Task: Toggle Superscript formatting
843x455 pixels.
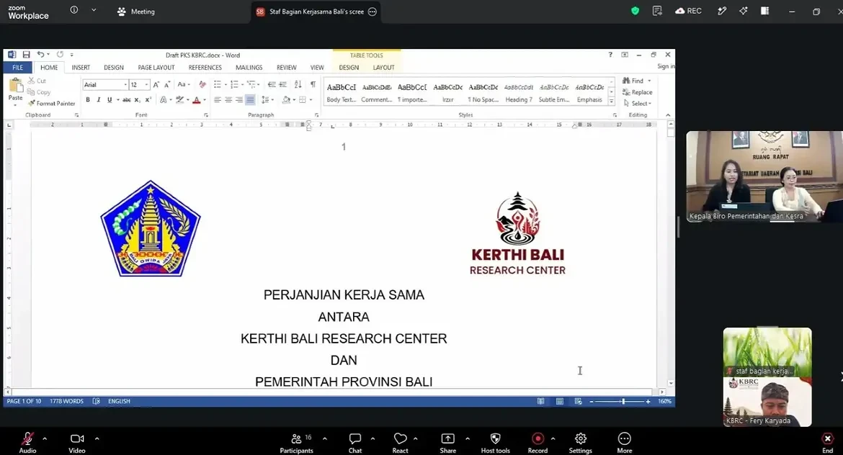Action: pos(148,99)
